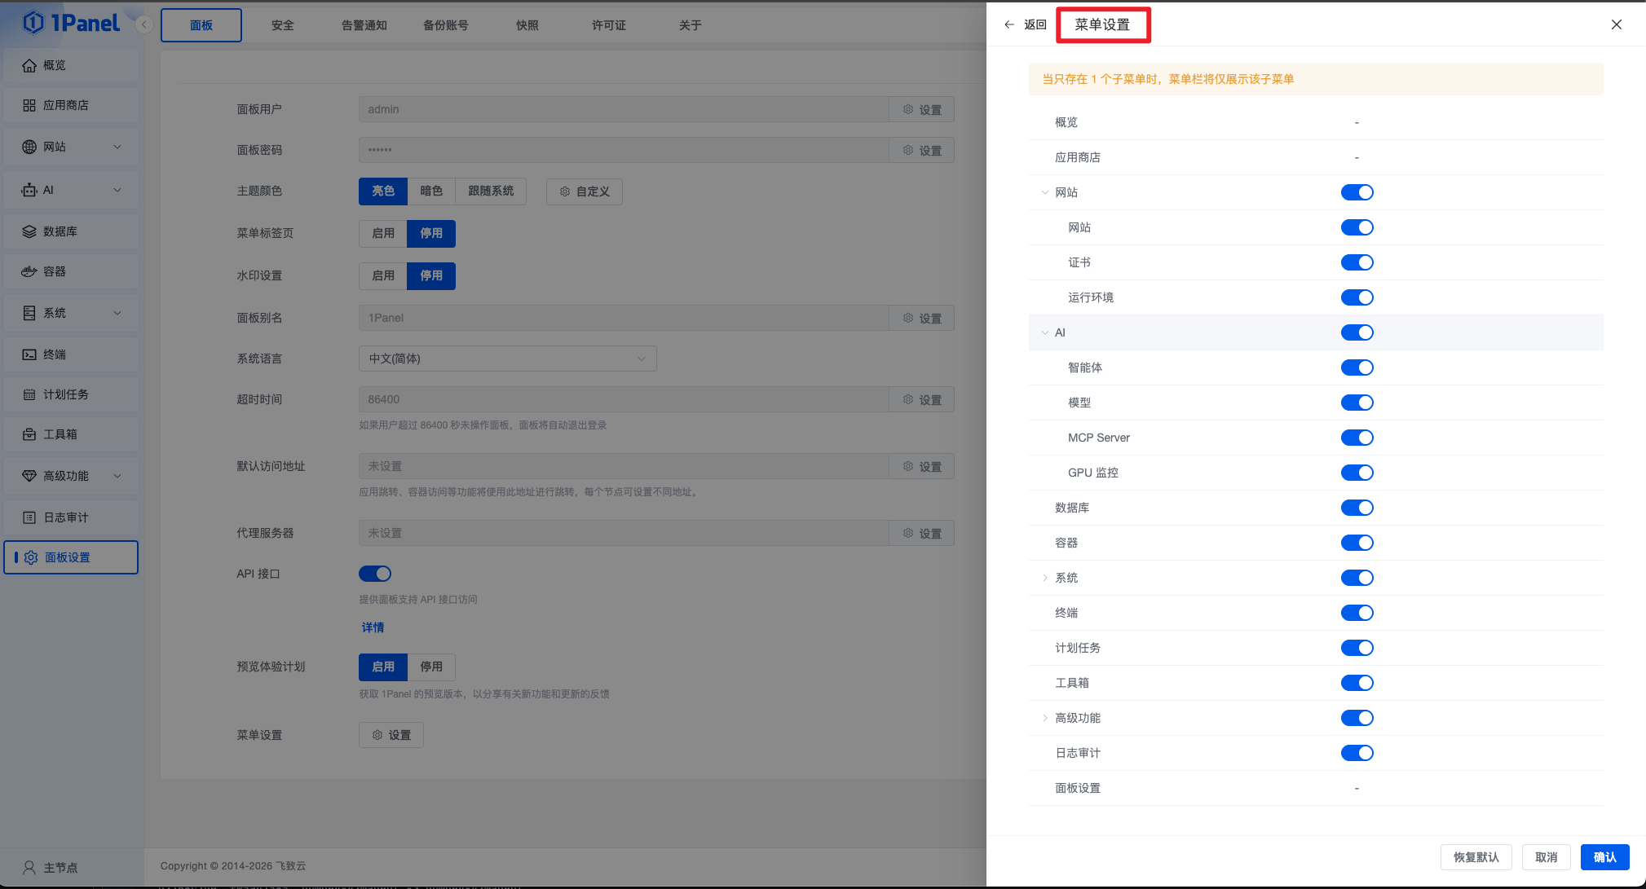Open the 快照 tab
Image resolution: width=1646 pixels, height=889 pixels.
tap(527, 25)
